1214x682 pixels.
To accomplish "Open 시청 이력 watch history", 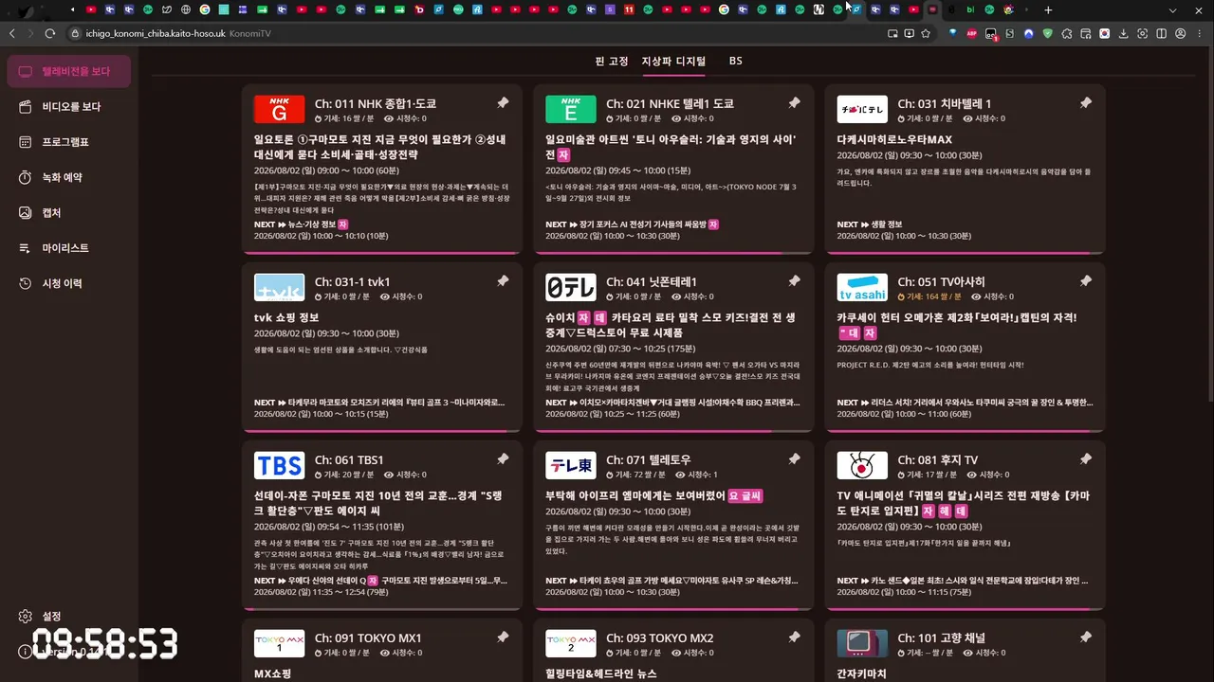I will click(x=68, y=283).
